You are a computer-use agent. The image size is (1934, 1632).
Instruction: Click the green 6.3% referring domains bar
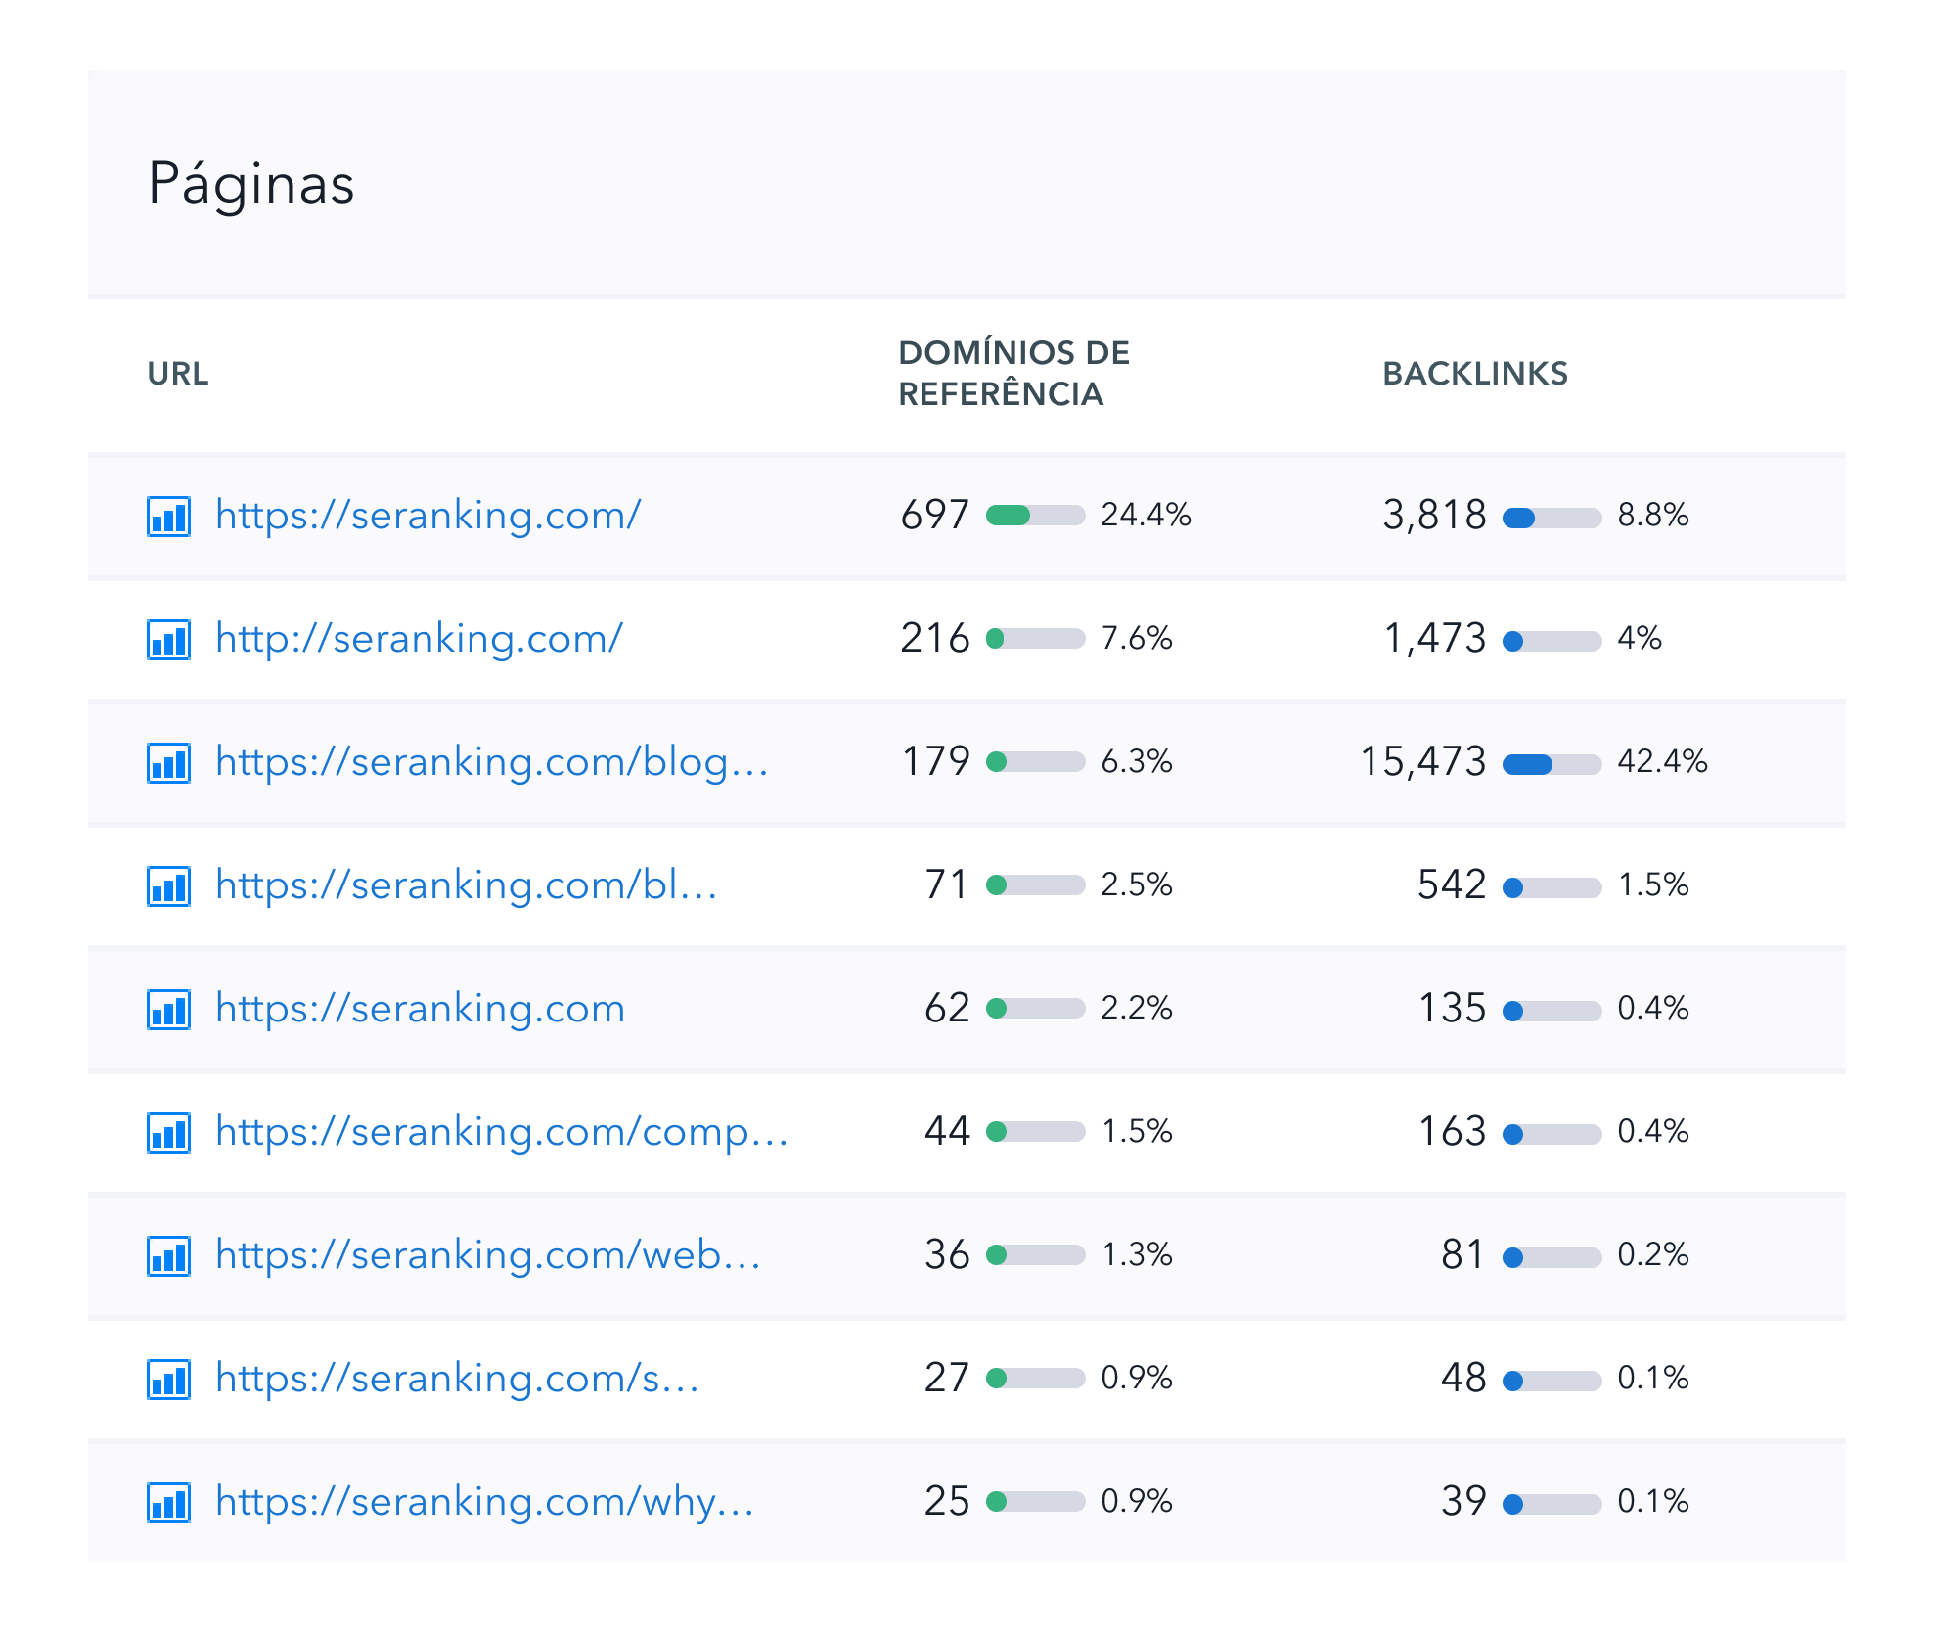pos(1035,762)
